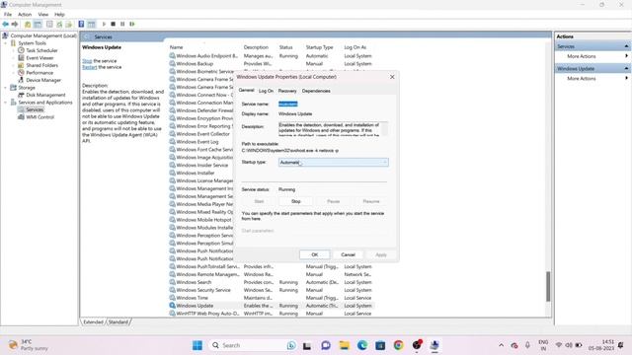Open the View menu
Viewport: 632px width, 355px height.
(x=43, y=15)
